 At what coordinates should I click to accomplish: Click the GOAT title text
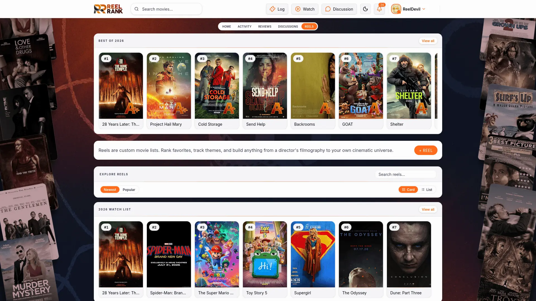[348, 124]
